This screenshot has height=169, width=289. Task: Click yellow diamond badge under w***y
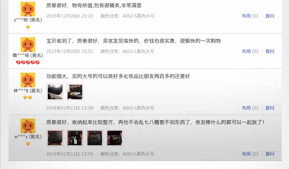pos(28,144)
